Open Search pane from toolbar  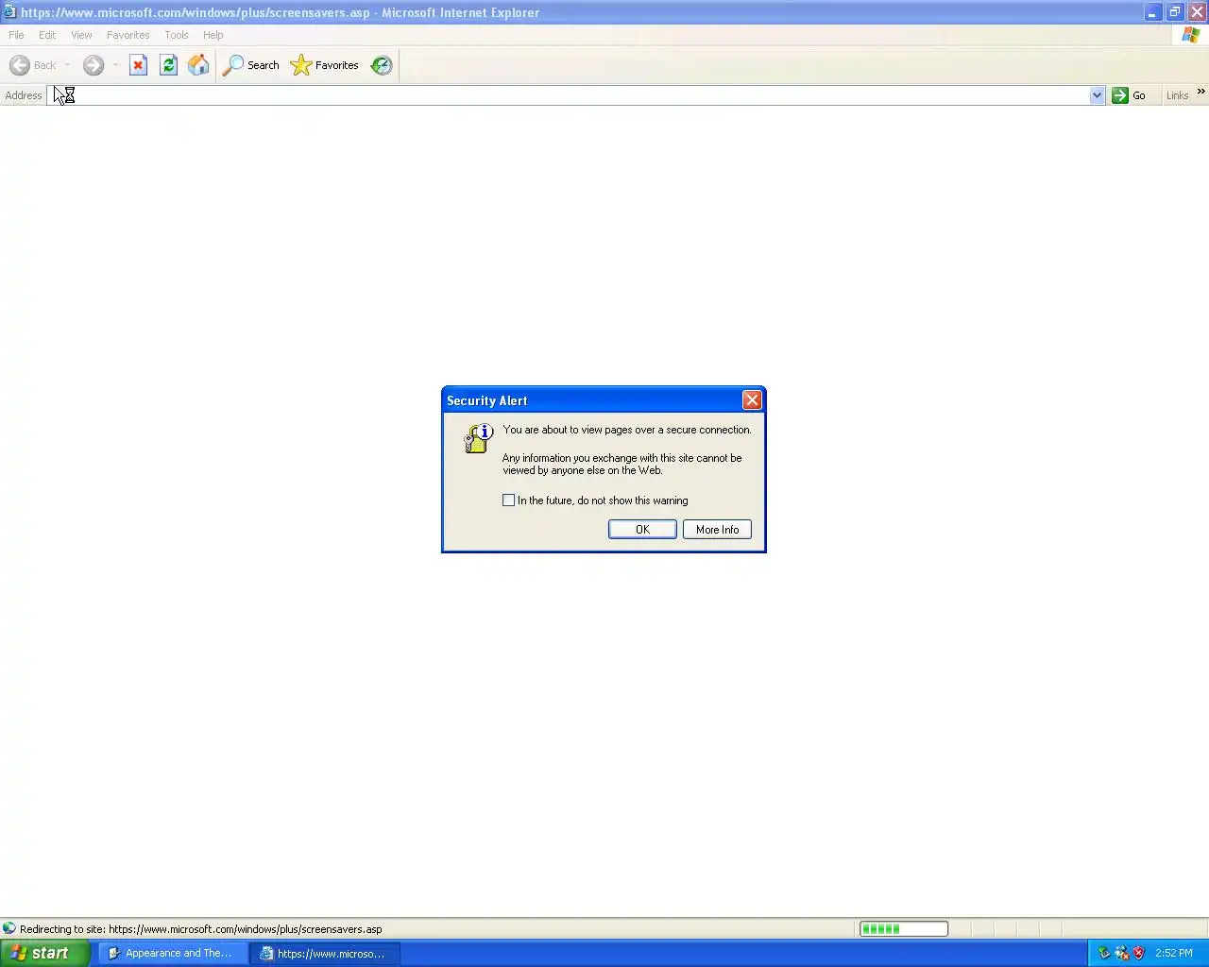[x=251, y=65]
